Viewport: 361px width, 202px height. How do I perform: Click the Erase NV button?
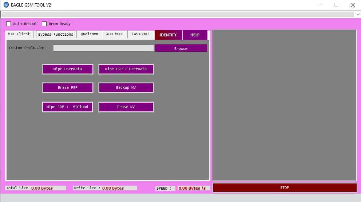point(126,107)
